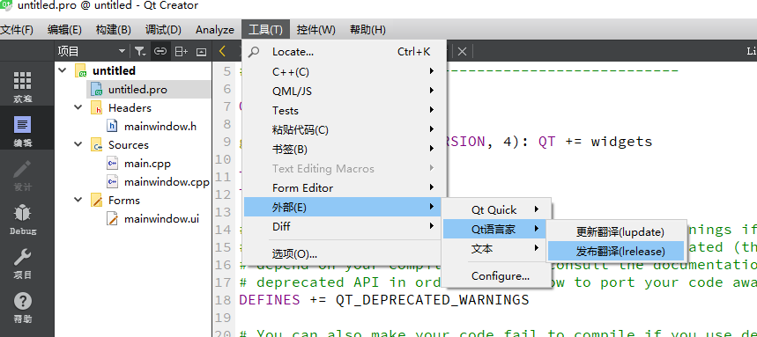Close the 工具(T) menu
The height and width of the screenshot is (337, 757).
point(265,29)
